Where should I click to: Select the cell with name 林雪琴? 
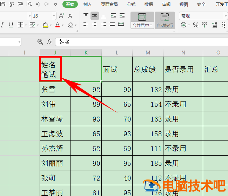[55, 119]
